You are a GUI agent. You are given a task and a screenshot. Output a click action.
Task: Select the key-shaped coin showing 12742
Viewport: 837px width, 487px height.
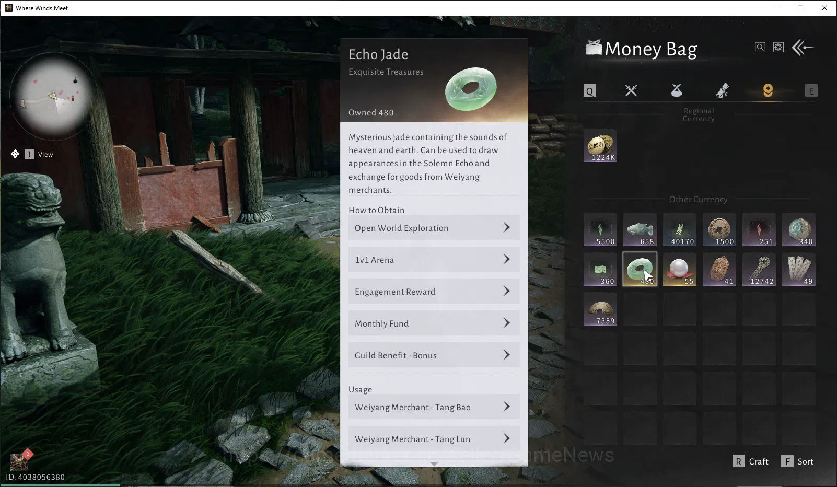point(759,270)
